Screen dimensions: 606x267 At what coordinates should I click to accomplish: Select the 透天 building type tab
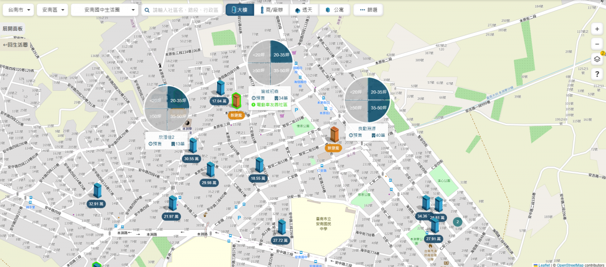click(x=304, y=10)
